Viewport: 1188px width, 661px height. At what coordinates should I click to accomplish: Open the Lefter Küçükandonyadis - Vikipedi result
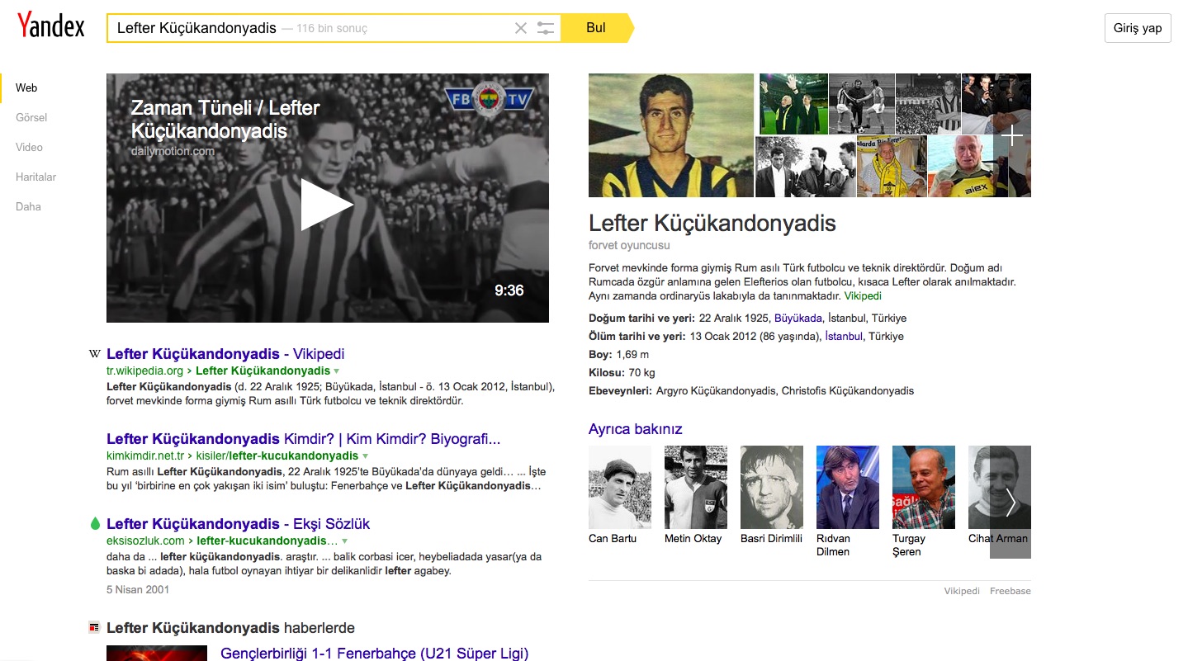pyautogui.click(x=225, y=354)
